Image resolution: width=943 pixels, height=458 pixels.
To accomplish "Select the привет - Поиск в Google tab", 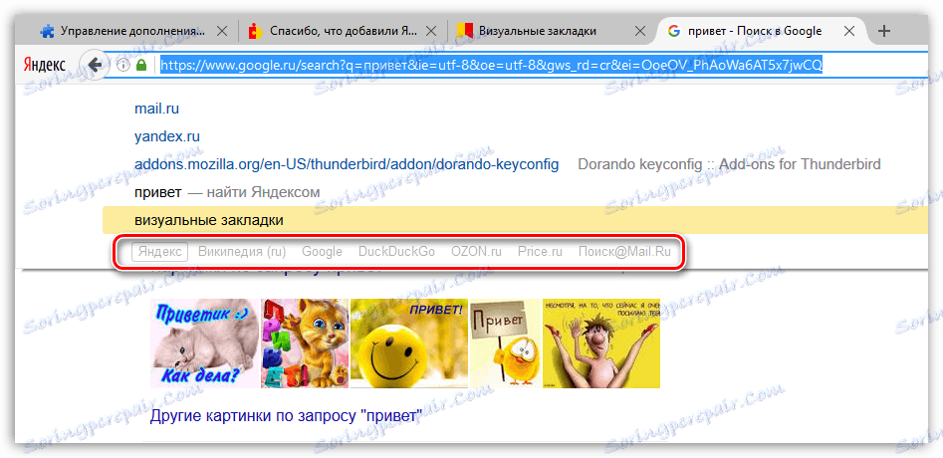I will 761,31.
